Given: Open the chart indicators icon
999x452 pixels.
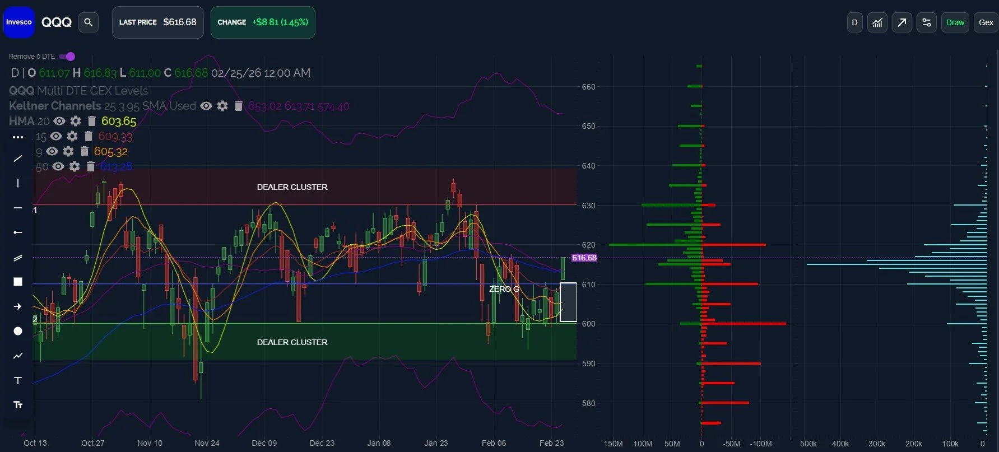Looking at the screenshot, I should [877, 22].
